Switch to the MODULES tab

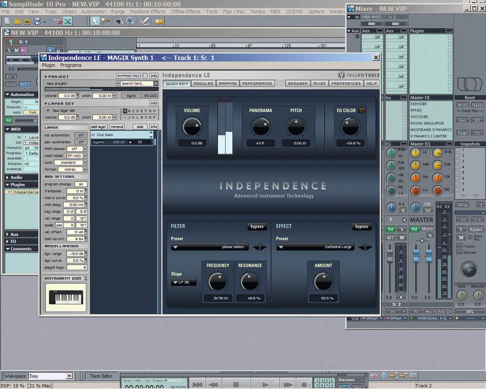203,84
